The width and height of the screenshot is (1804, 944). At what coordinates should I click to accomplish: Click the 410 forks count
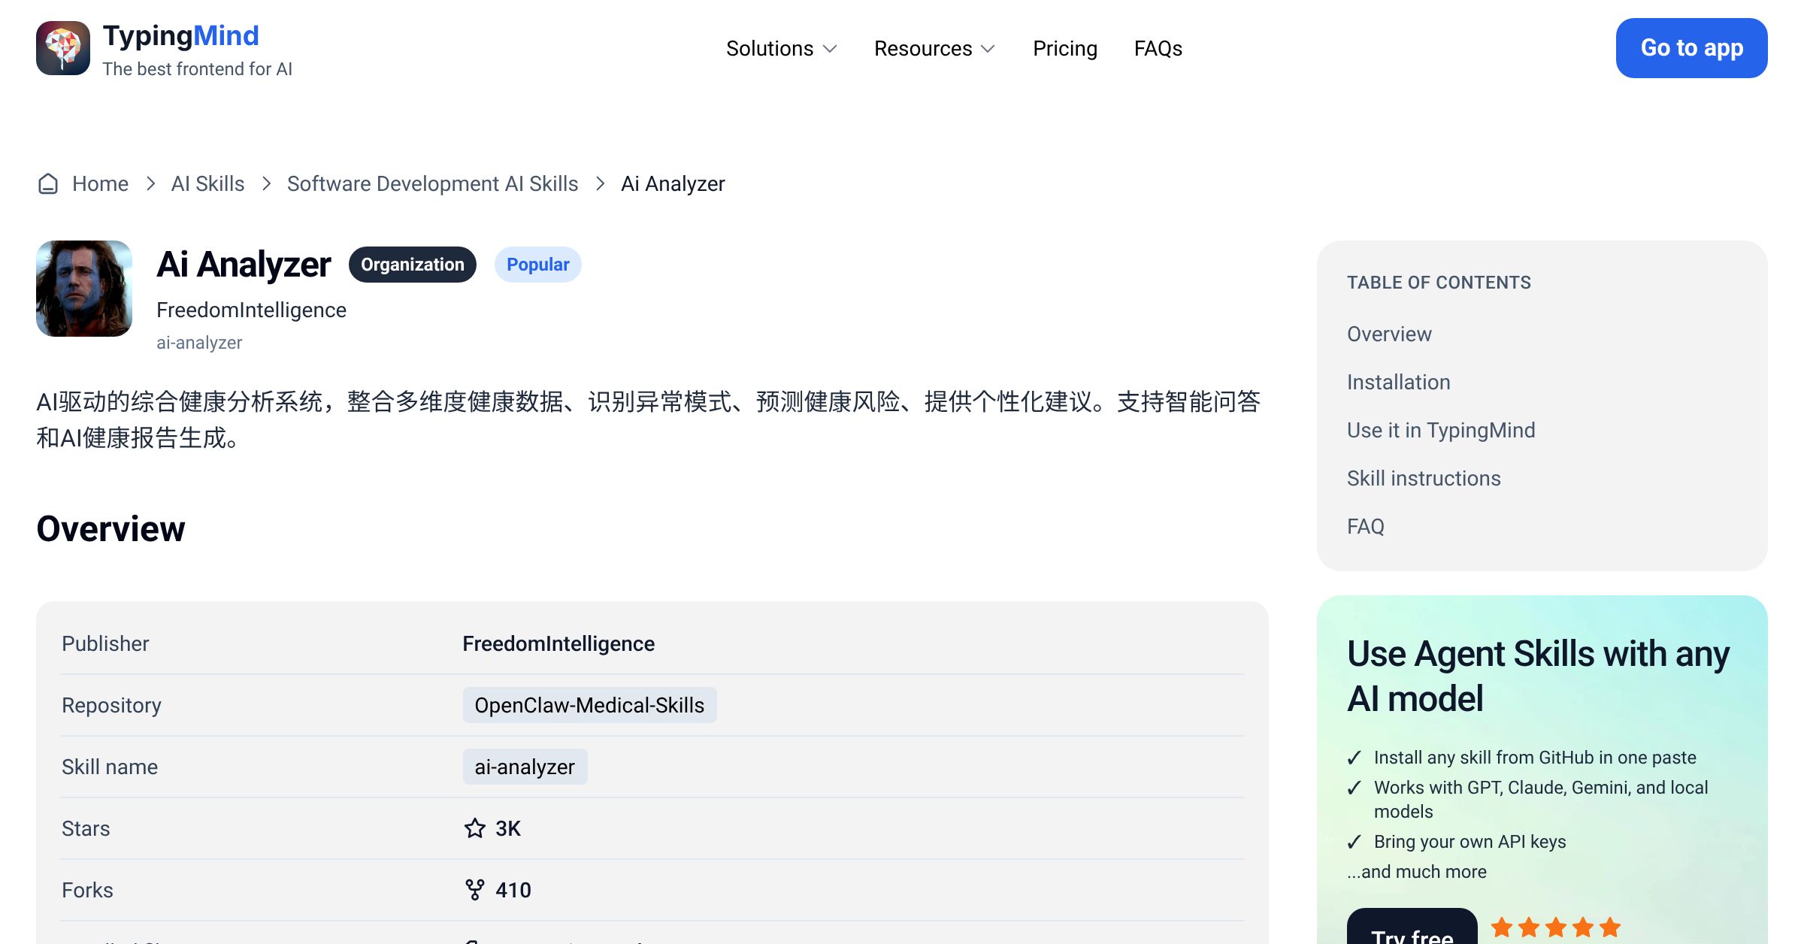pos(513,890)
